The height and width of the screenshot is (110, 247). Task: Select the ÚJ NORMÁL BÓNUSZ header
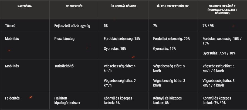123,6
